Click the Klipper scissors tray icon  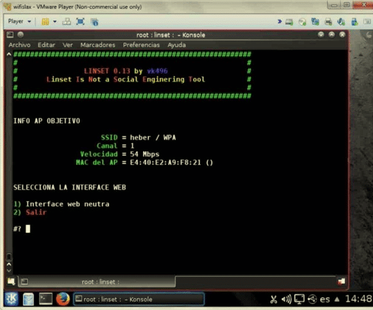click(274, 299)
